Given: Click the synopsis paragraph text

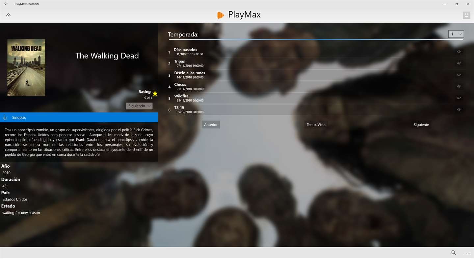Looking at the screenshot, I should coord(79,142).
